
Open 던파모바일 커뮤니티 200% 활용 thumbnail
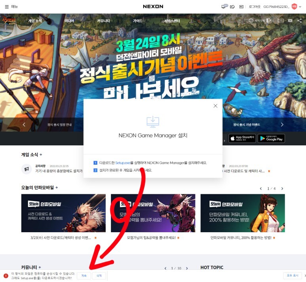[243, 213]
